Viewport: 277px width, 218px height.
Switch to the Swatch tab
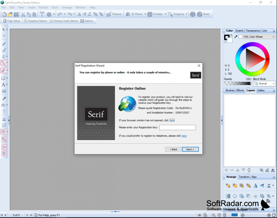[239, 31]
